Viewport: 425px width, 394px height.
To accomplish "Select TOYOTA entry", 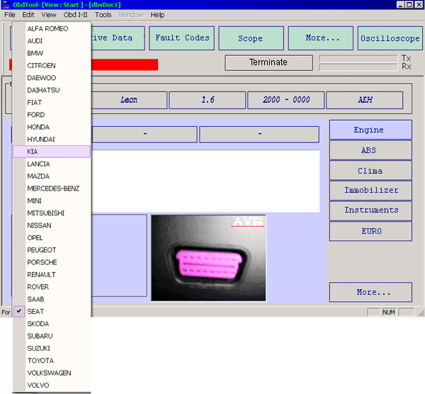I will (x=52, y=361).
